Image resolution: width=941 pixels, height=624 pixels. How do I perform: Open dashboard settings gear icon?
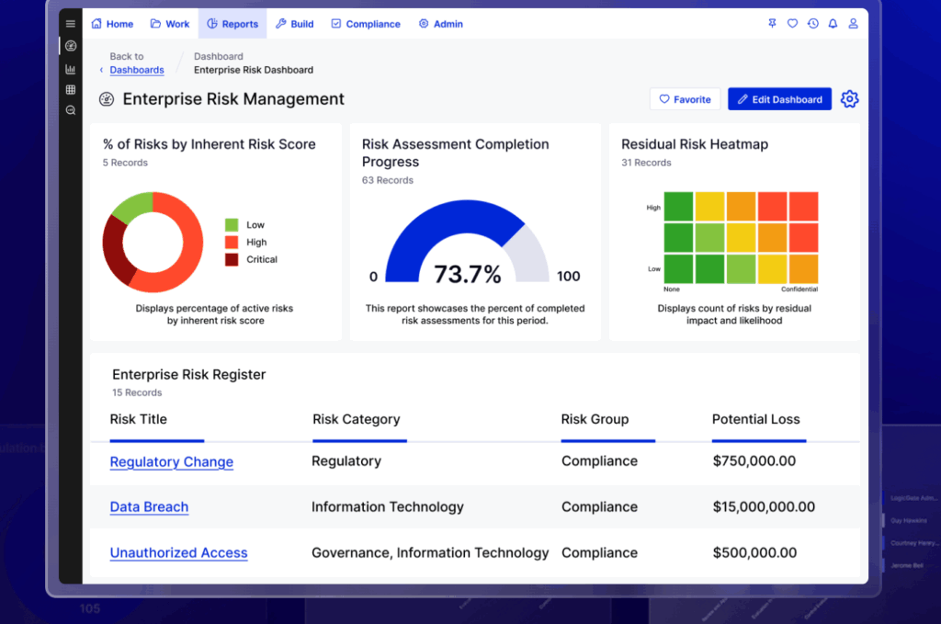850,99
